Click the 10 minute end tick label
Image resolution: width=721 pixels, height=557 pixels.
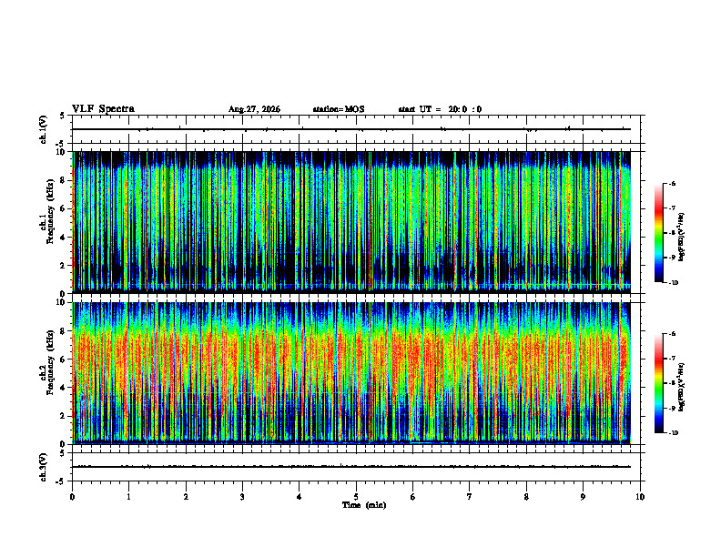640,497
